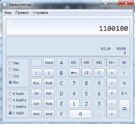Viewport: 135px width, 124px height.
Task: Open the Справка menu
Action: pyautogui.click(x=40, y=13)
